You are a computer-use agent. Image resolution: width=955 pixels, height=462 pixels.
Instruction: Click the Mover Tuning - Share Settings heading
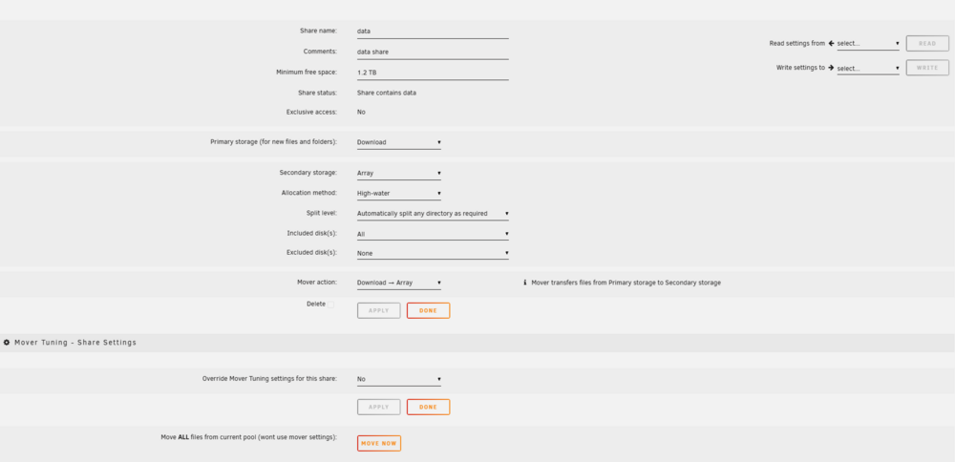click(x=74, y=343)
